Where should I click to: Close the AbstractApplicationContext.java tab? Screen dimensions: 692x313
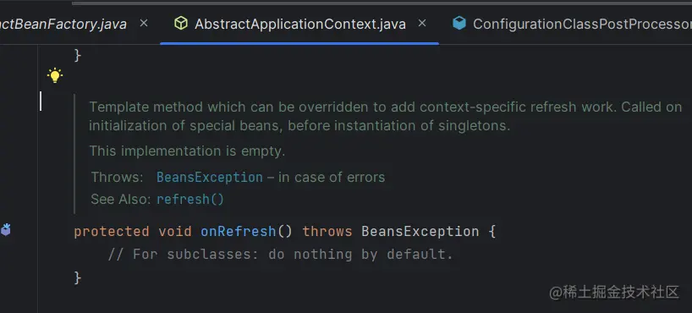pyautogui.click(x=422, y=23)
